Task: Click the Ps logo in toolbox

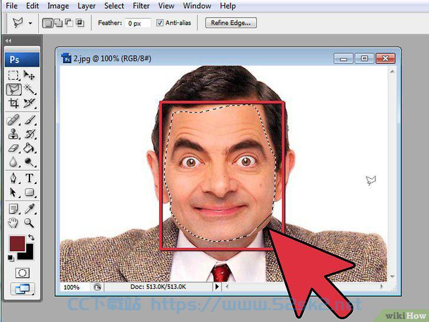Action: [22, 60]
